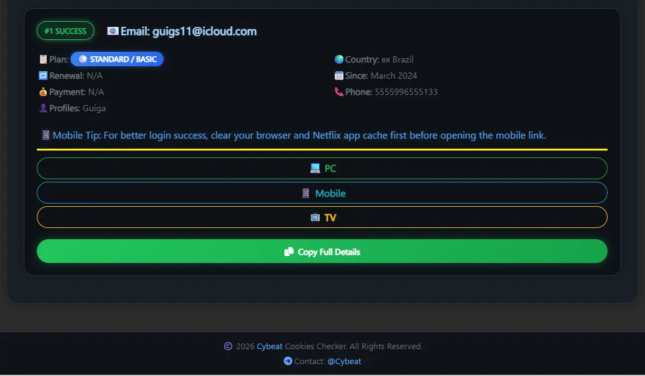The image size is (645, 376).
Task: Click the Mobile Tip message text
Action: (x=300, y=136)
